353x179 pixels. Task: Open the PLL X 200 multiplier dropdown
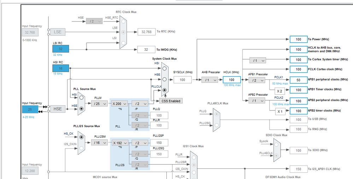[119, 104]
